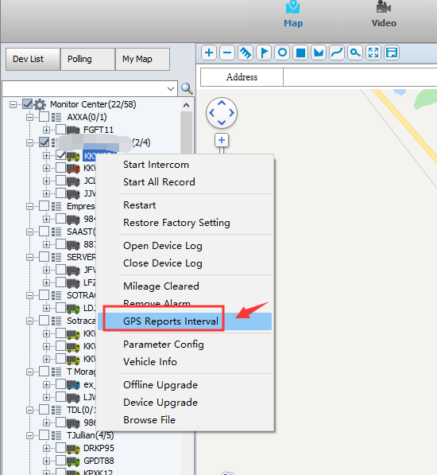Screen dimensions: 437x475
Task: Check the FGFT11 vehicle checkbox
Action: (61, 130)
